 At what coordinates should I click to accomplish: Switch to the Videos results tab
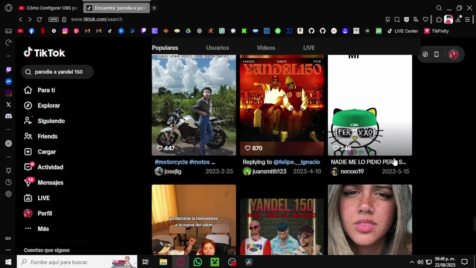click(266, 48)
